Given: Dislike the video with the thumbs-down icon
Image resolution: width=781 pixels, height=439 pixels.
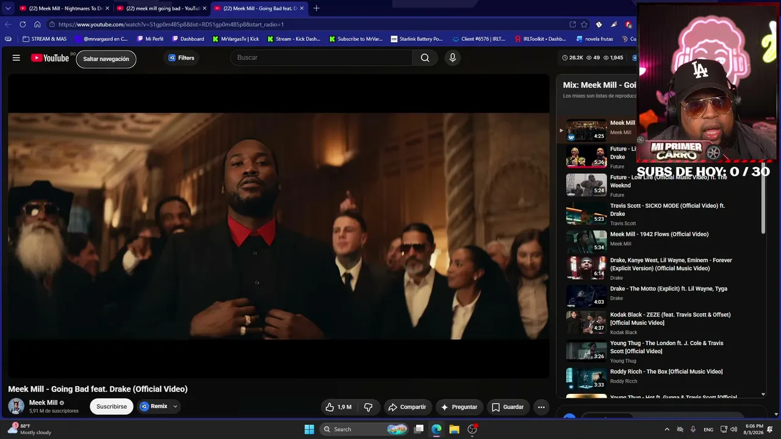Looking at the screenshot, I should (369, 407).
